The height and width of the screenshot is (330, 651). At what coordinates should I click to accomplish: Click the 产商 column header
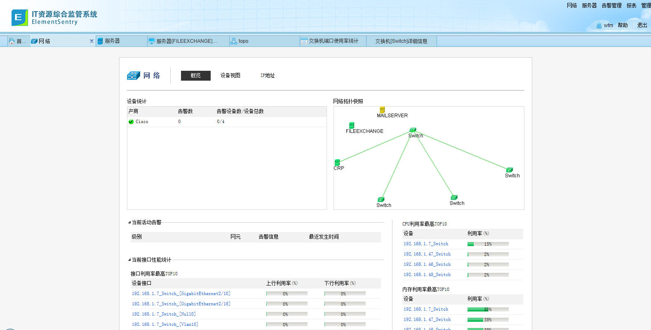click(133, 112)
